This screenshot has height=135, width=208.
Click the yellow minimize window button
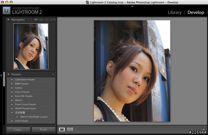tap(7, 2)
